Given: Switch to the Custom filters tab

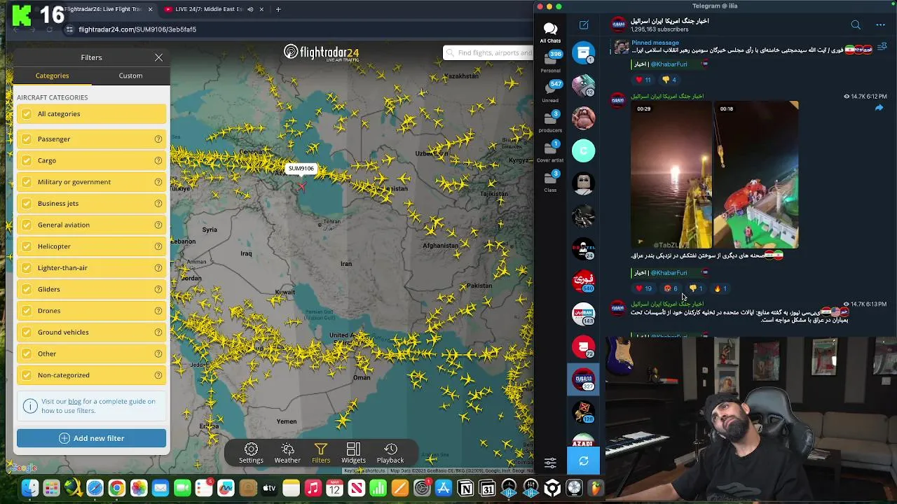Looking at the screenshot, I should click(130, 76).
